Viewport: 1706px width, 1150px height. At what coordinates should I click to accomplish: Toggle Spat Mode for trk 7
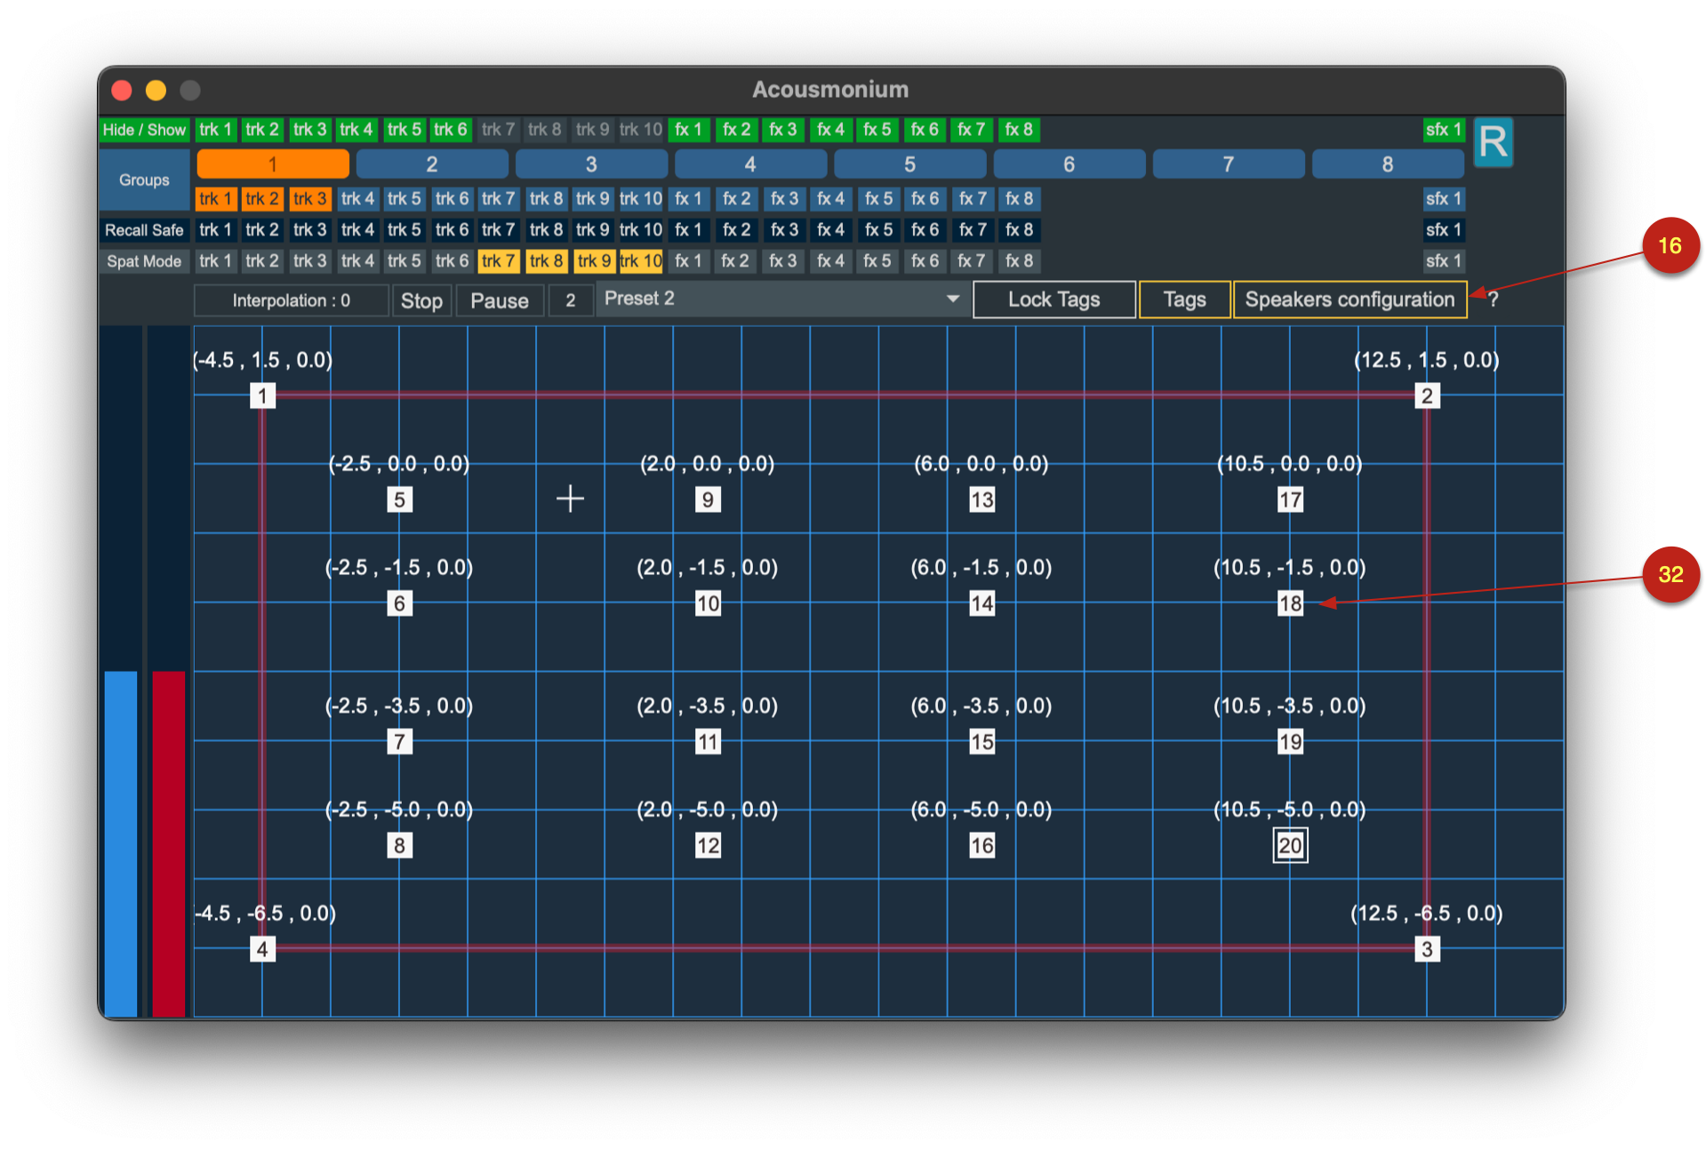(x=498, y=261)
